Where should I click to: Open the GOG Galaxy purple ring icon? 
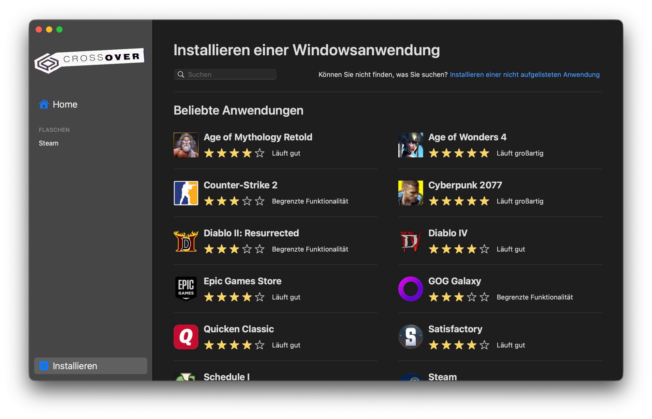410,289
